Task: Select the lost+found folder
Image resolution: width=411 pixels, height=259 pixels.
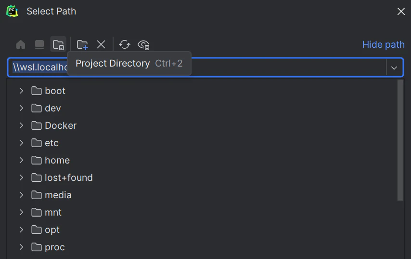Action: 68,177
